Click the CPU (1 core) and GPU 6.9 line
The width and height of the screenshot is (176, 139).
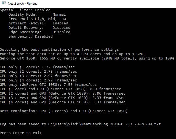pyautogui.click(x=60, y=89)
